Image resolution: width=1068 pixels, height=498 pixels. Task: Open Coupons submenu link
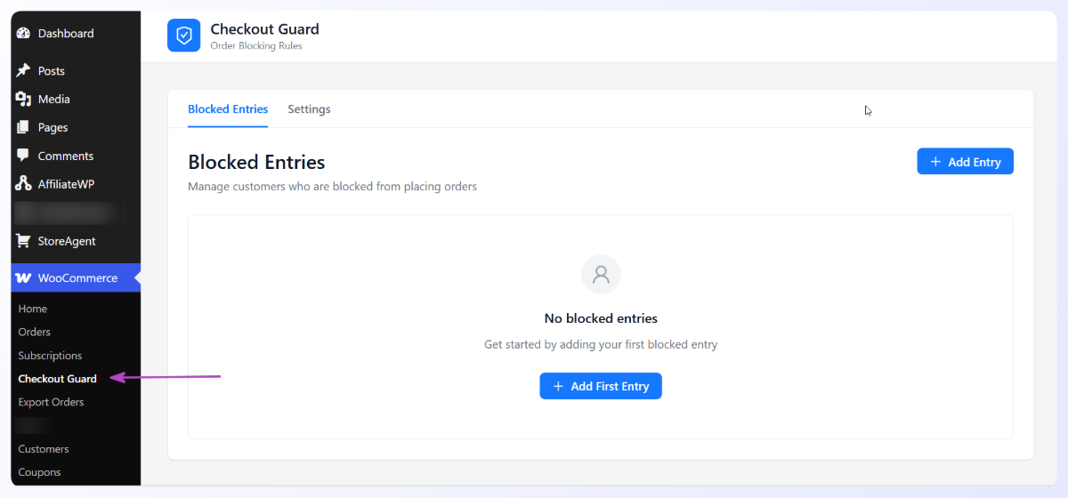[x=39, y=472]
